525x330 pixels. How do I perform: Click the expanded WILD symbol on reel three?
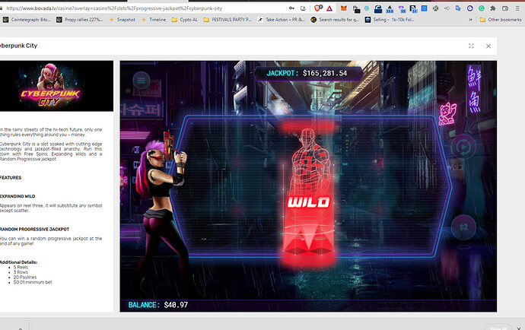coord(308,194)
